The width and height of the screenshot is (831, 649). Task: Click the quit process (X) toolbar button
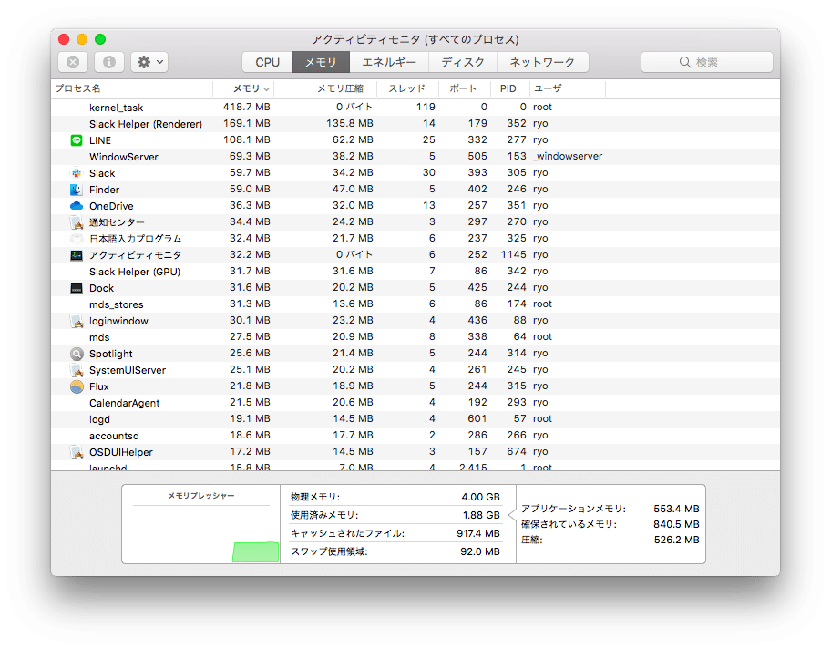point(73,62)
